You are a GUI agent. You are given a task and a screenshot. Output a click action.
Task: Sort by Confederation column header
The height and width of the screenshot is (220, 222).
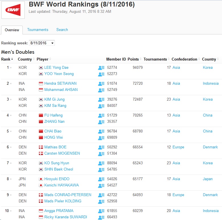pyautogui.click(x=184, y=59)
